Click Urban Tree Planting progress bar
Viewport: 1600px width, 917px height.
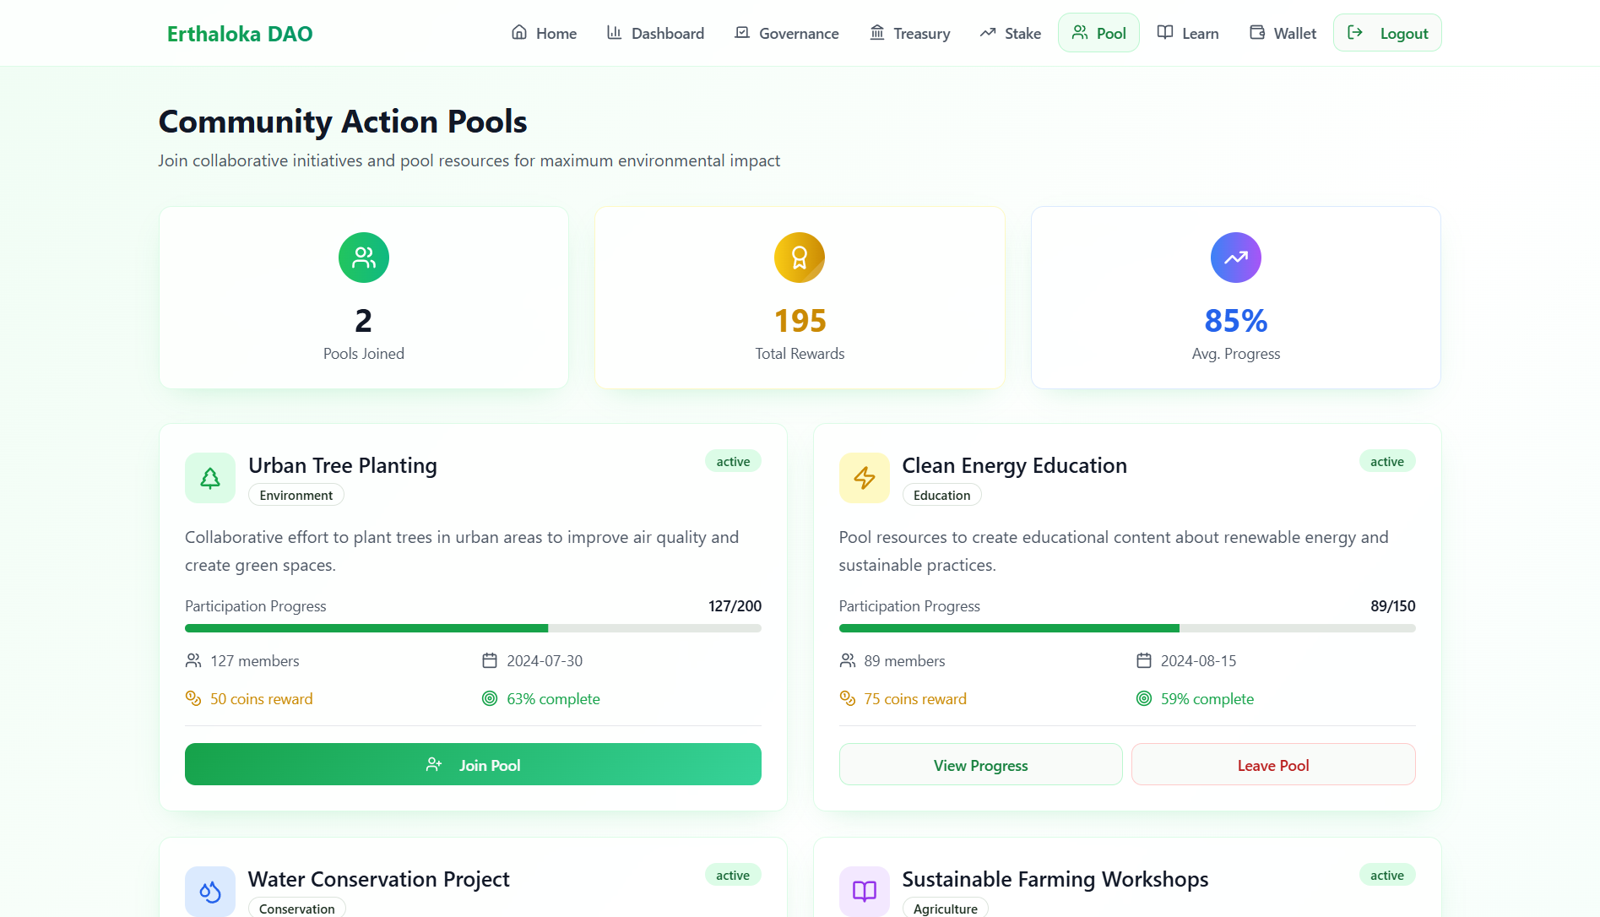pyautogui.click(x=473, y=628)
